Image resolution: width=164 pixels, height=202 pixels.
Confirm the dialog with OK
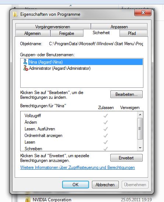pyautogui.click(x=75, y=184)
